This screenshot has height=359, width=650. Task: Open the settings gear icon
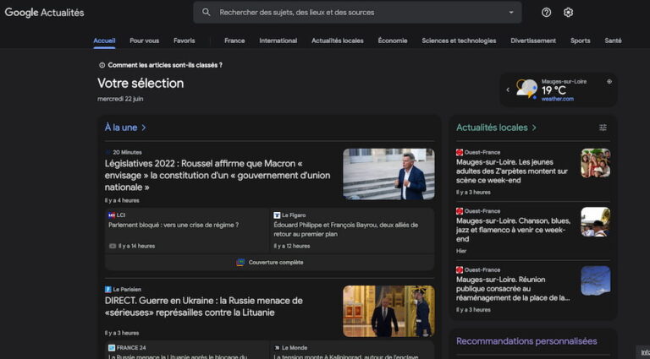click(x=569, y=13)
